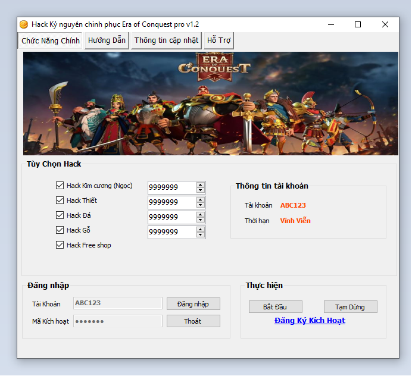Increase Kim cương value with up arrow

coord(201,184)
